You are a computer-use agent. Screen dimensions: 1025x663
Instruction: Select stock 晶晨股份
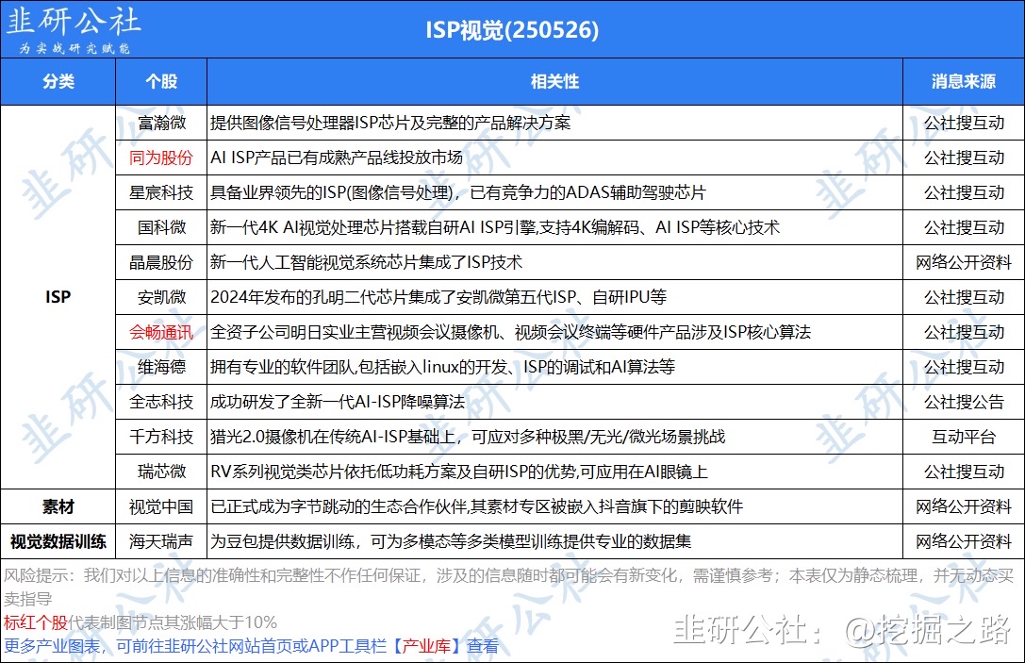tap(161, 262)
